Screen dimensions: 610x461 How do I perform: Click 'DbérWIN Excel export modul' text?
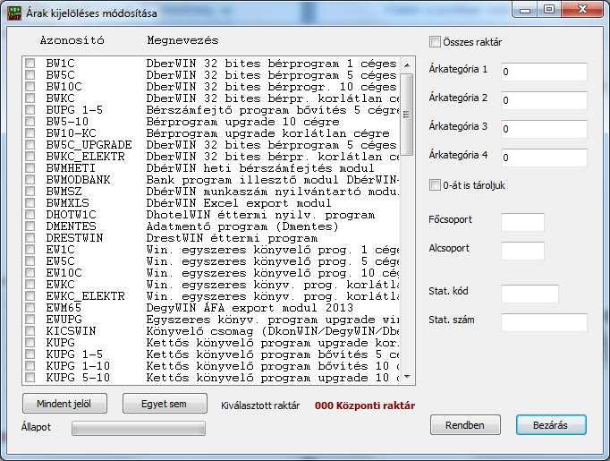click(239, 203)
